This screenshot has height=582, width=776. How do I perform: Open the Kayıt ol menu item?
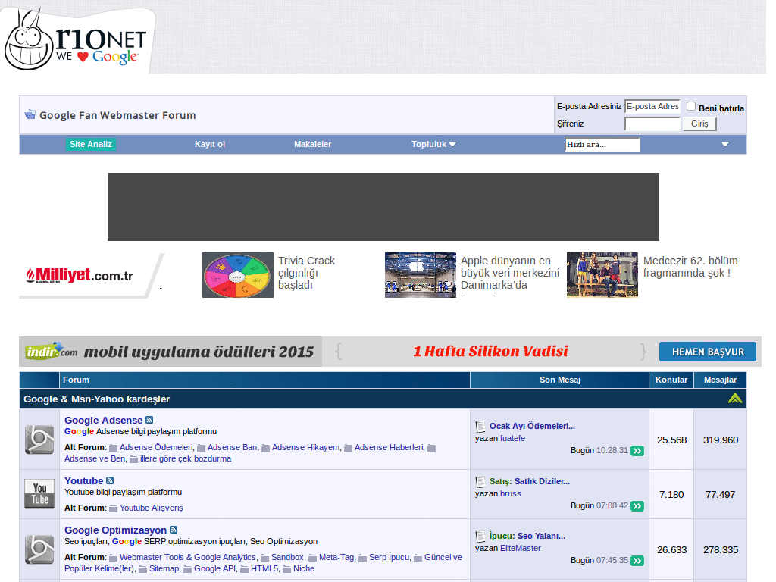[x=210, y=144]
